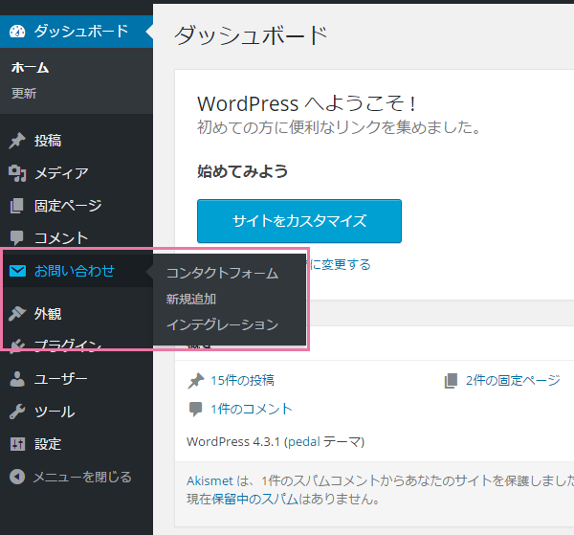The width and height of the screenshot is (574, 535).
Task: Open the ダッシュボード menu item
Action: [x=77, y=32]
